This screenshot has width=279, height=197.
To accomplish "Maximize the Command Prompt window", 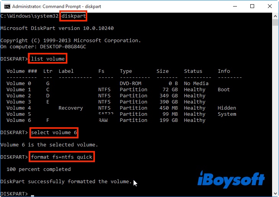I will click(252, 6).
